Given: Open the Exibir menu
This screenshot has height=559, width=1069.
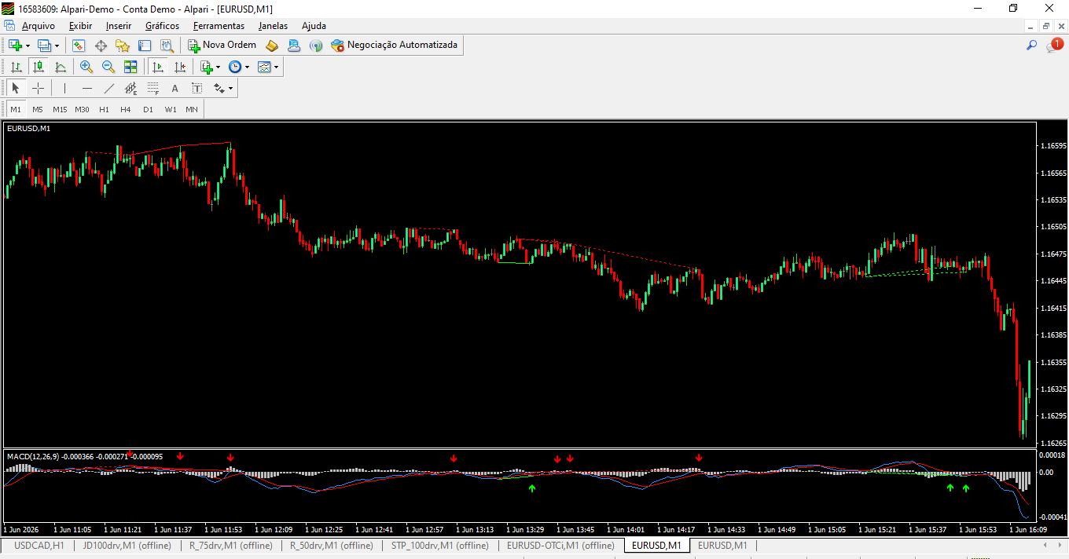Looking at the screenshot, I should [80, 26].
